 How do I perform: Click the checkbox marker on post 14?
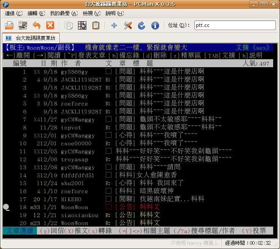(x=108, y=175)
